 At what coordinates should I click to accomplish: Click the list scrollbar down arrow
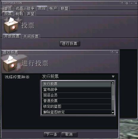coord(113,113)
